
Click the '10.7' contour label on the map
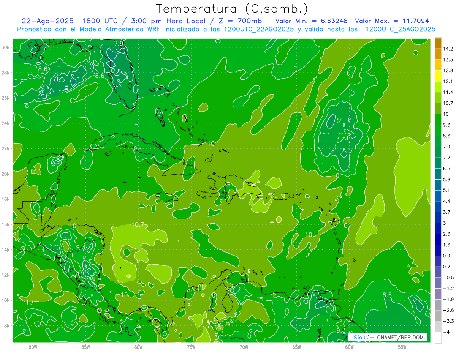[x=138, y=225]
